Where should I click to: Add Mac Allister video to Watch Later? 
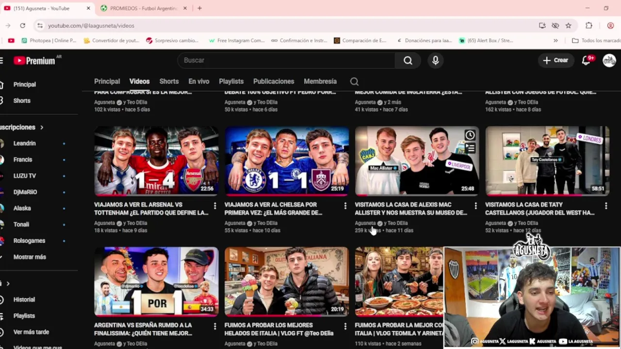point(470,135)
